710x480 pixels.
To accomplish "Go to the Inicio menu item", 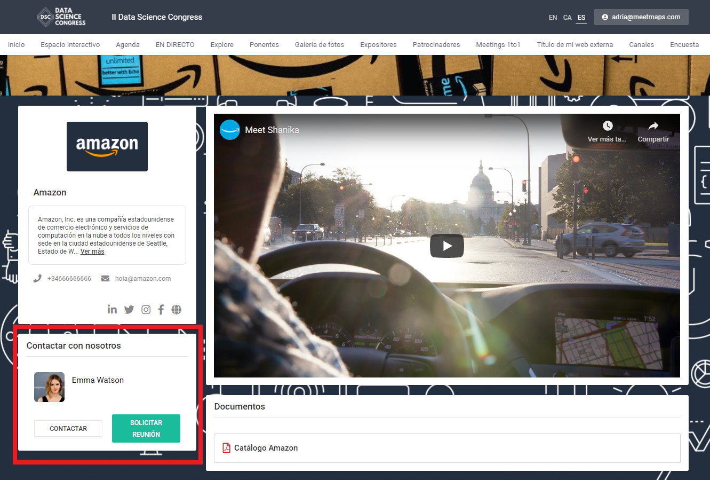I will click(x=16, y=44).
